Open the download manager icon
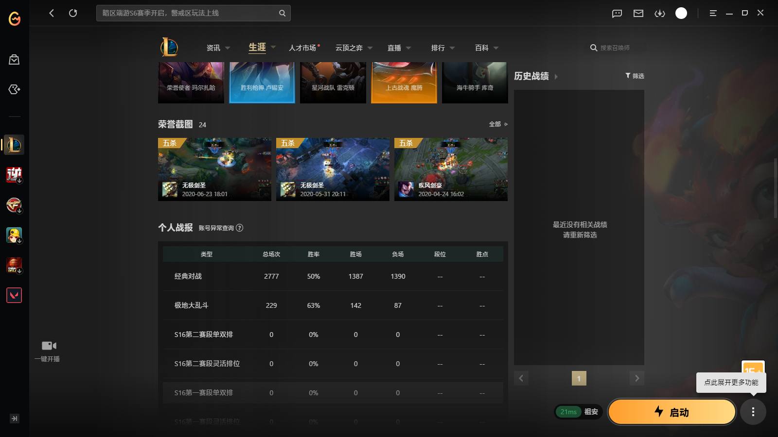Screen dimensions: 778x437 pyautogui.click(x=660, y=14)
